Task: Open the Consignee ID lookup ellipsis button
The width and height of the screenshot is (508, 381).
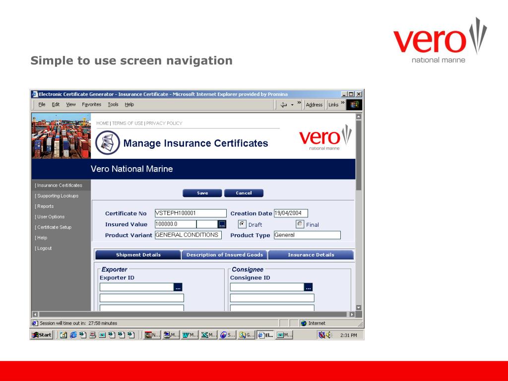Action: click(309, 287)
